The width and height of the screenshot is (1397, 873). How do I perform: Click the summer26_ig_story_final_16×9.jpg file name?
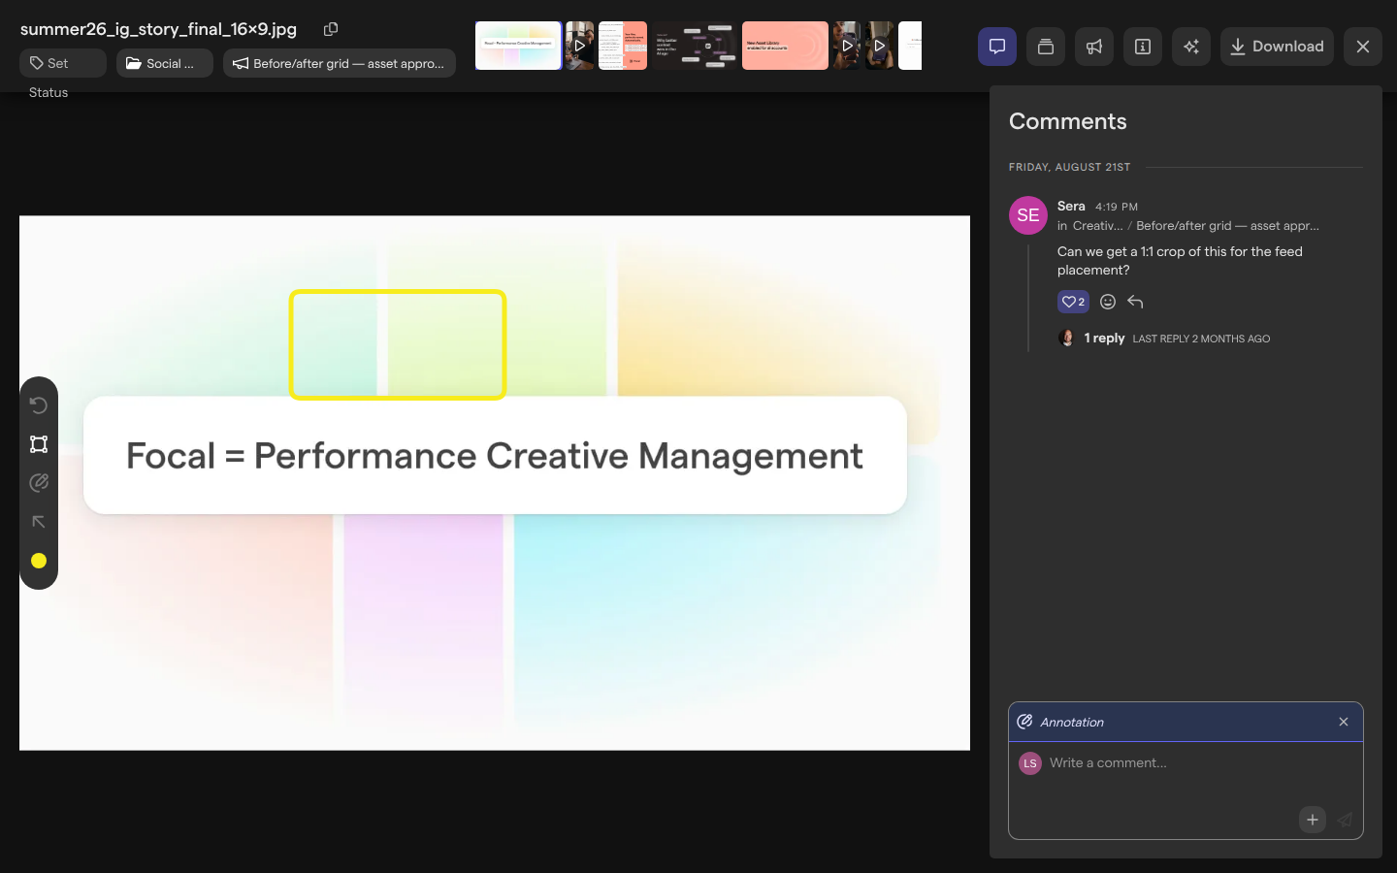[x=158, y=29]
